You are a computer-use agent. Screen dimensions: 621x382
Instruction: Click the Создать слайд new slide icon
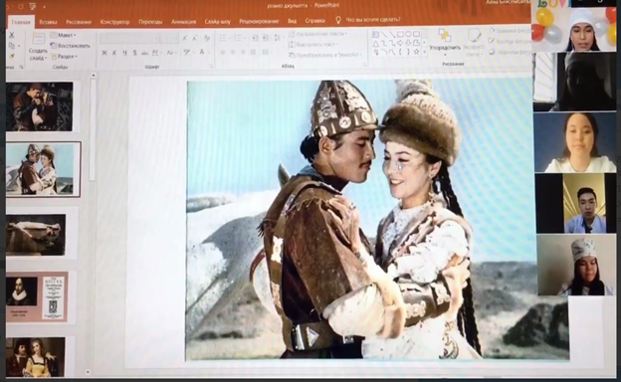click(x=39, y=39)
